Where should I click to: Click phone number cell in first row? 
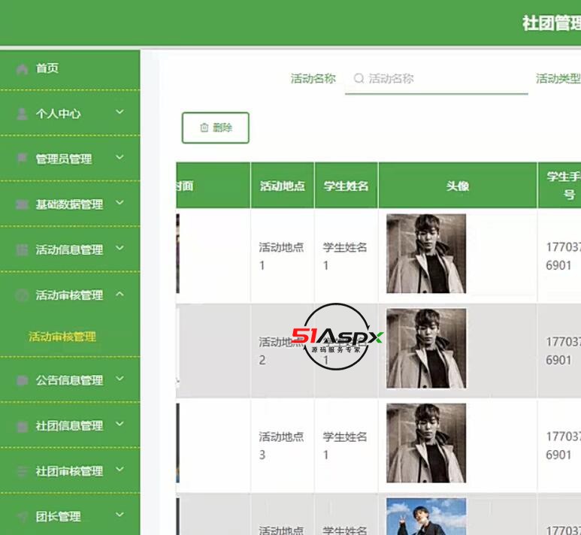[x=560, y=255]
